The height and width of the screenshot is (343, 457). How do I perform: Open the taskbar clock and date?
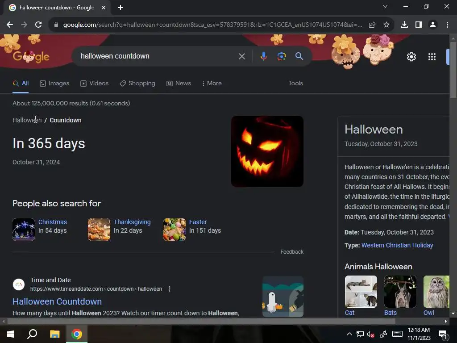[419, 334]
